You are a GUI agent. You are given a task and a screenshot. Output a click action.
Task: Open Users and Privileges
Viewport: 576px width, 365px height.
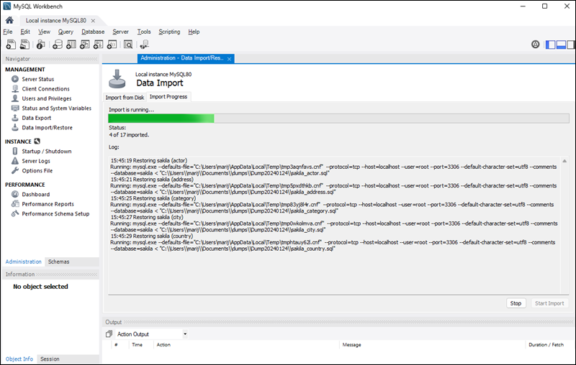(x=47, y=98)
